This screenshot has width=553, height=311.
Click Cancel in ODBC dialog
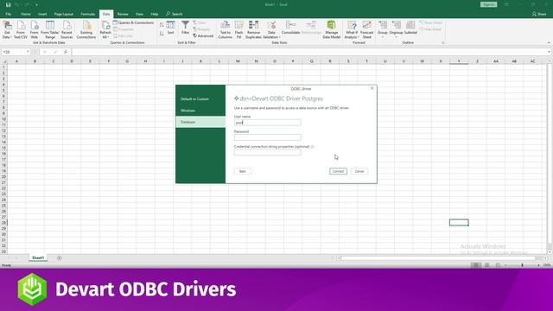click(x=359, y=171)
